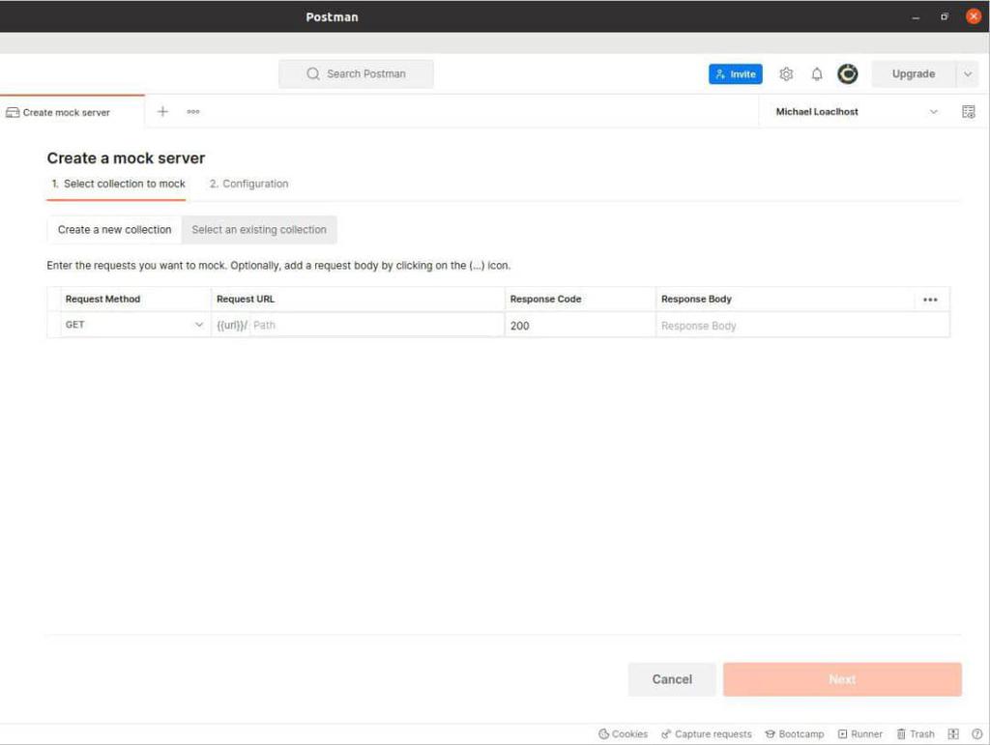Image resolution: width=990 pixels, height=745 pixels.
Task: Open the two-pane layout icon
Action: [x=953, y=733]
